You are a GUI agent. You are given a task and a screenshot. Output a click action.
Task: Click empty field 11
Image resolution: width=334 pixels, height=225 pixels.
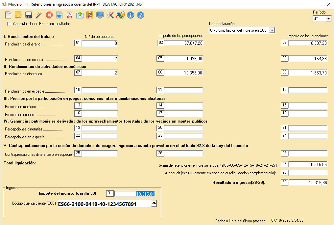[183, 90]
